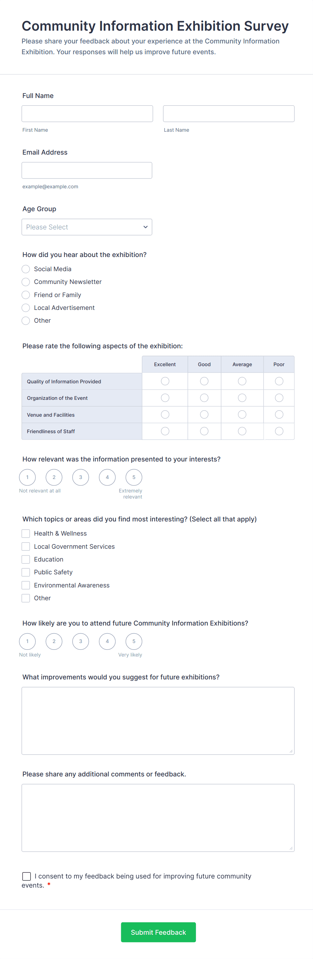Select Friend or Family option
Viewport: 313px width, 959px height.
[x=26, y=295]
